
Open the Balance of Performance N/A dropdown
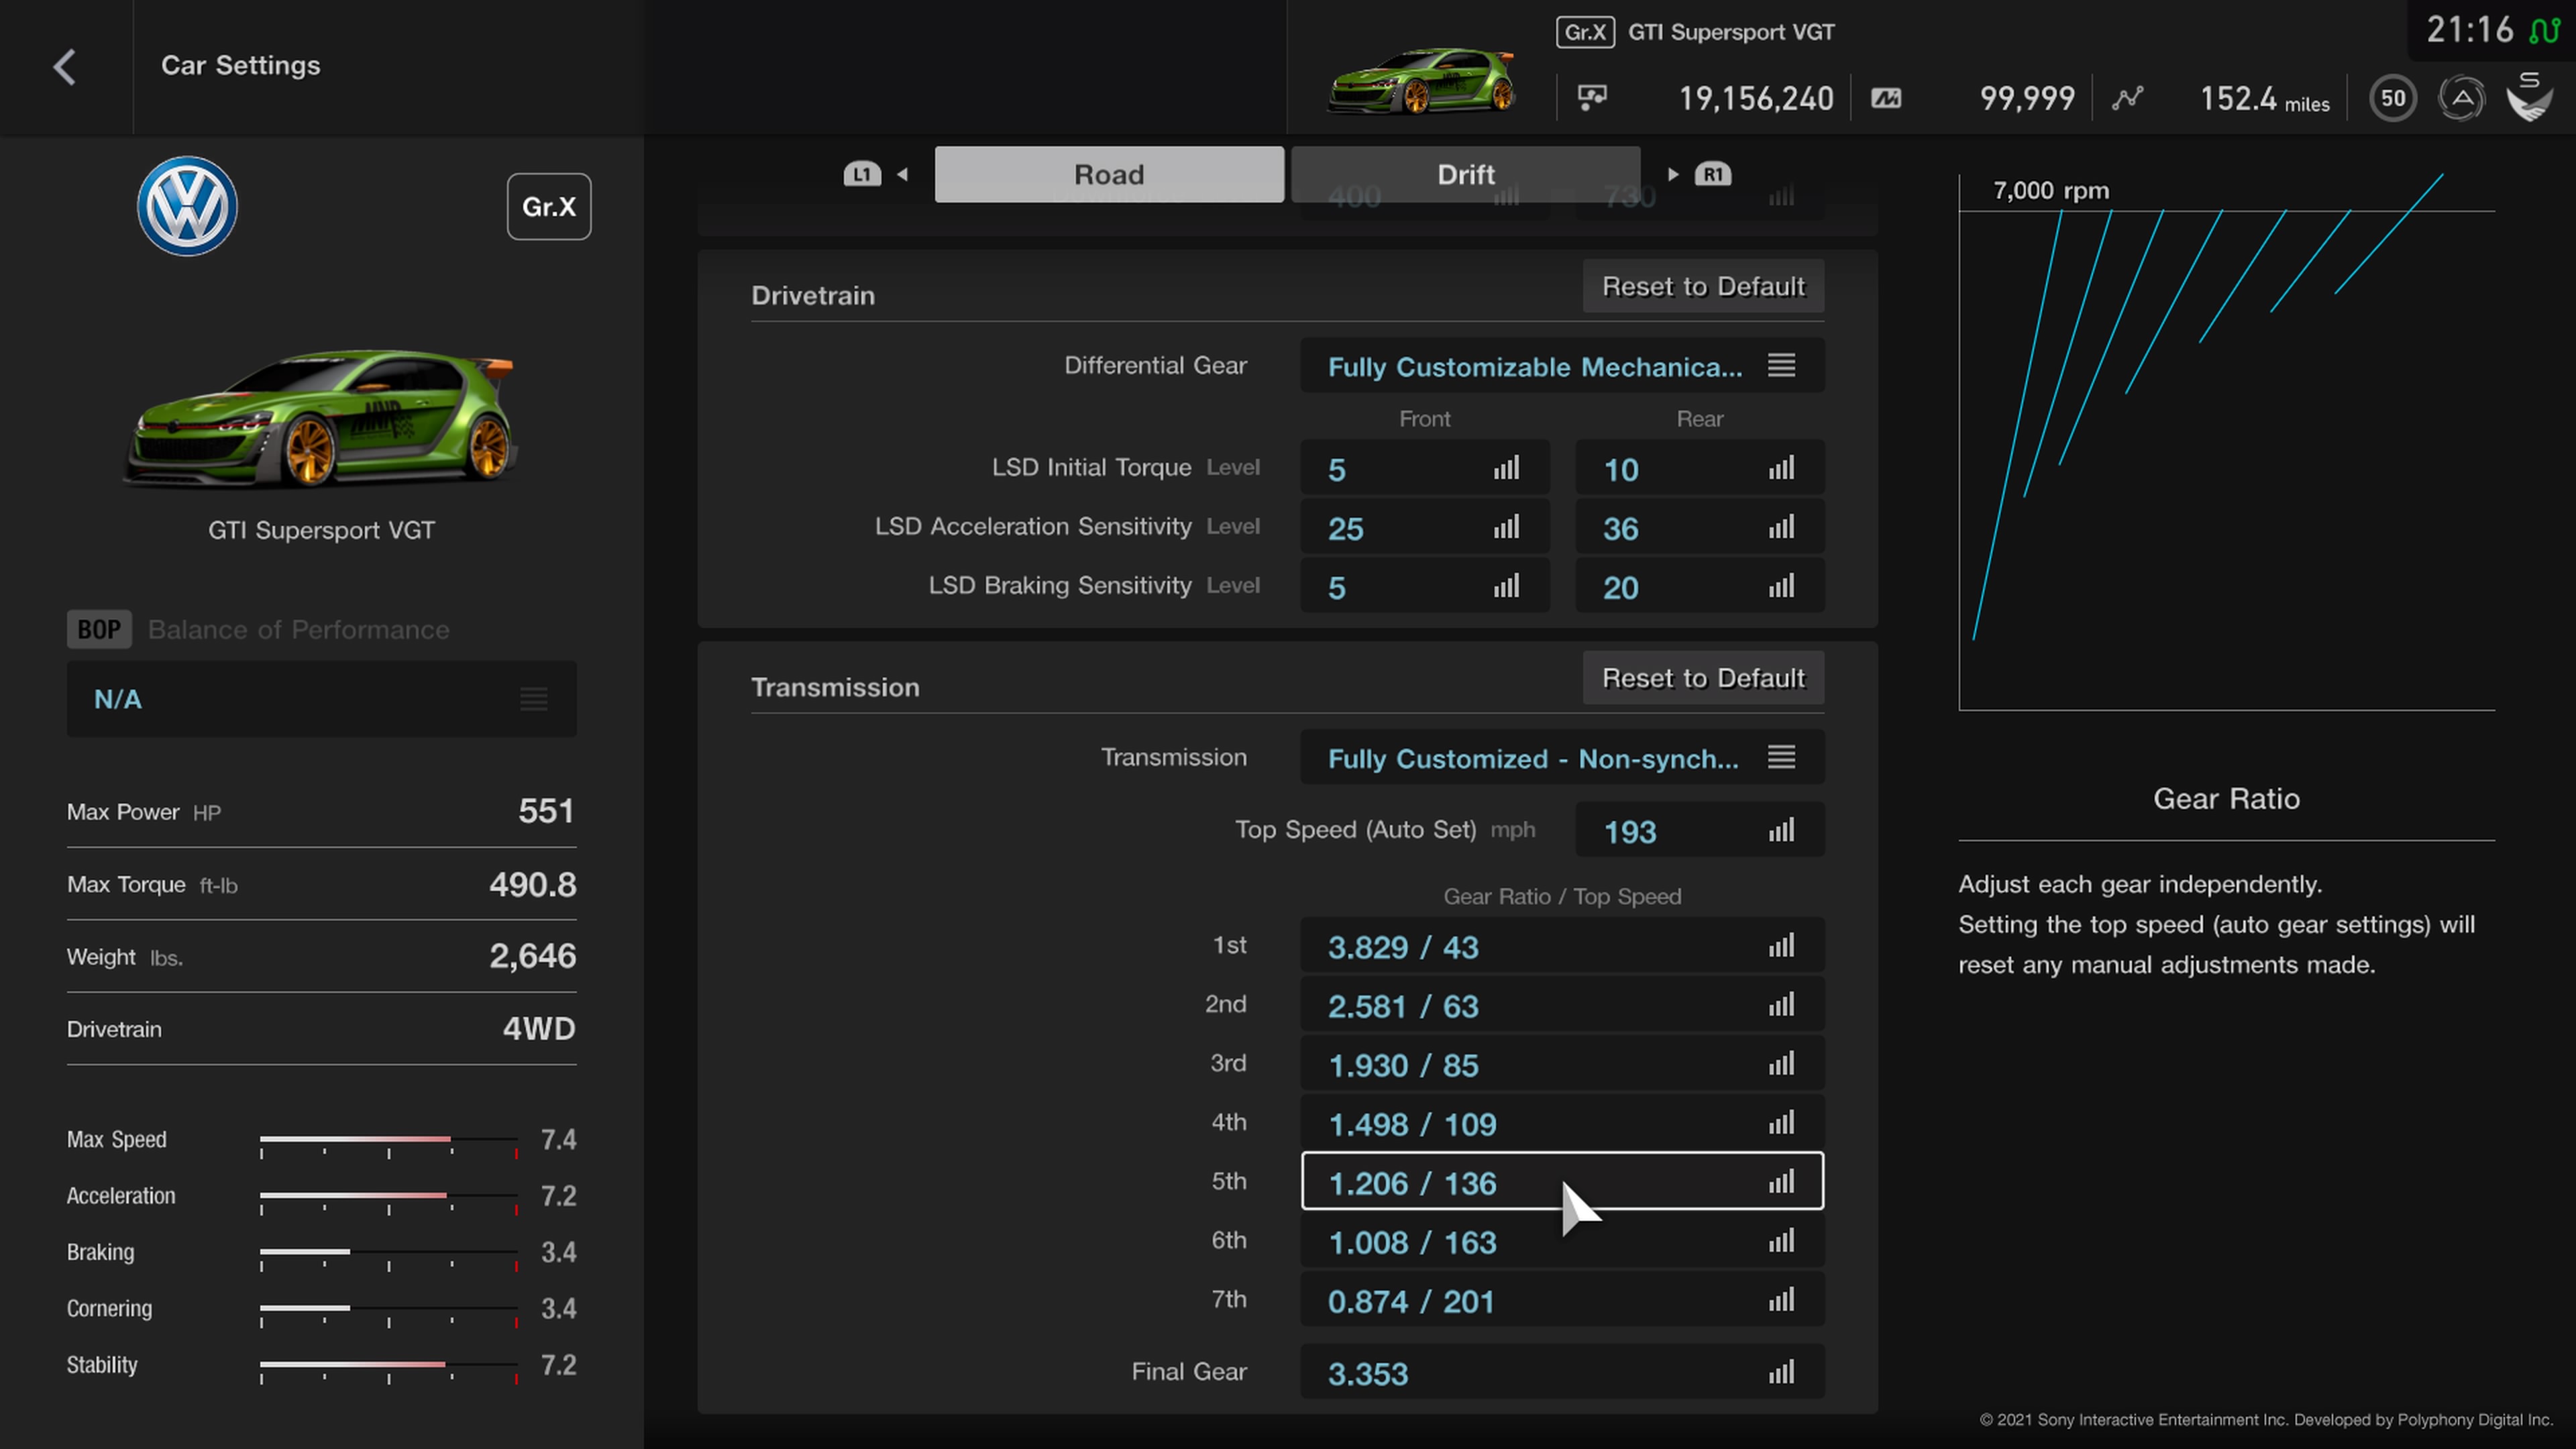click(321, 699)
